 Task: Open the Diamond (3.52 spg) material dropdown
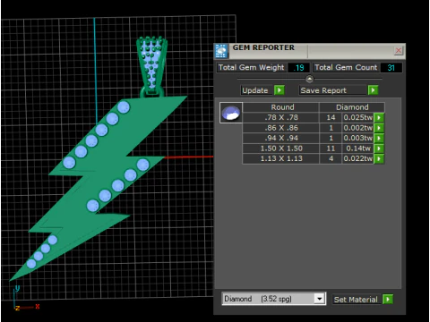point(320,299)
